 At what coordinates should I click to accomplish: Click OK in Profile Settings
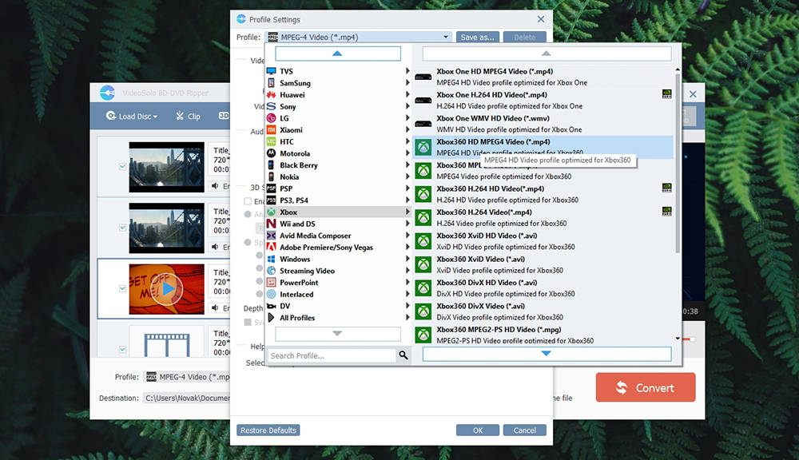coord(478,430)
